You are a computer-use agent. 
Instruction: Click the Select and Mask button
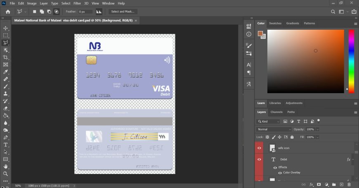[123, 12]
